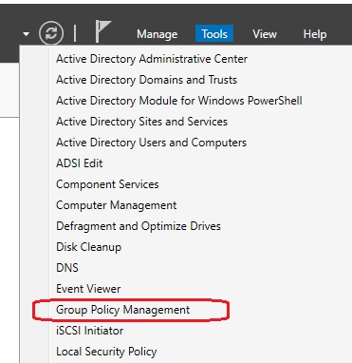Select Component Services entry

(x=107, y=184)
